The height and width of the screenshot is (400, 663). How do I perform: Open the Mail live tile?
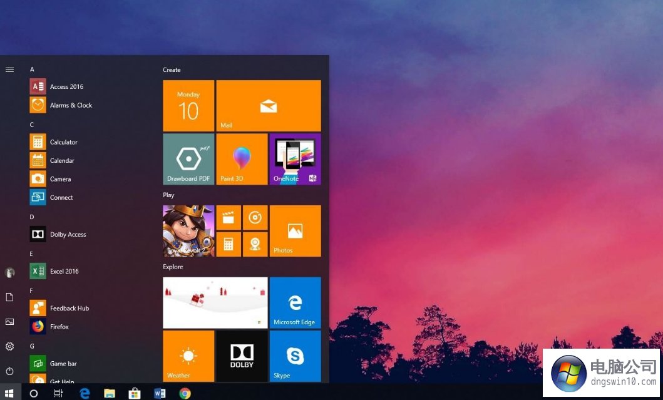269,105
